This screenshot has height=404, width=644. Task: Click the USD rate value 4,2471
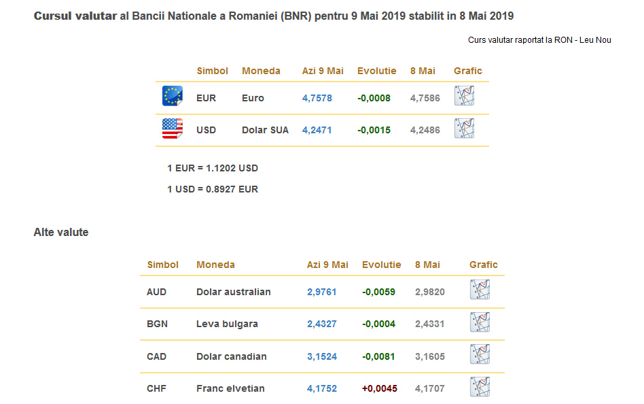[317, 130]
